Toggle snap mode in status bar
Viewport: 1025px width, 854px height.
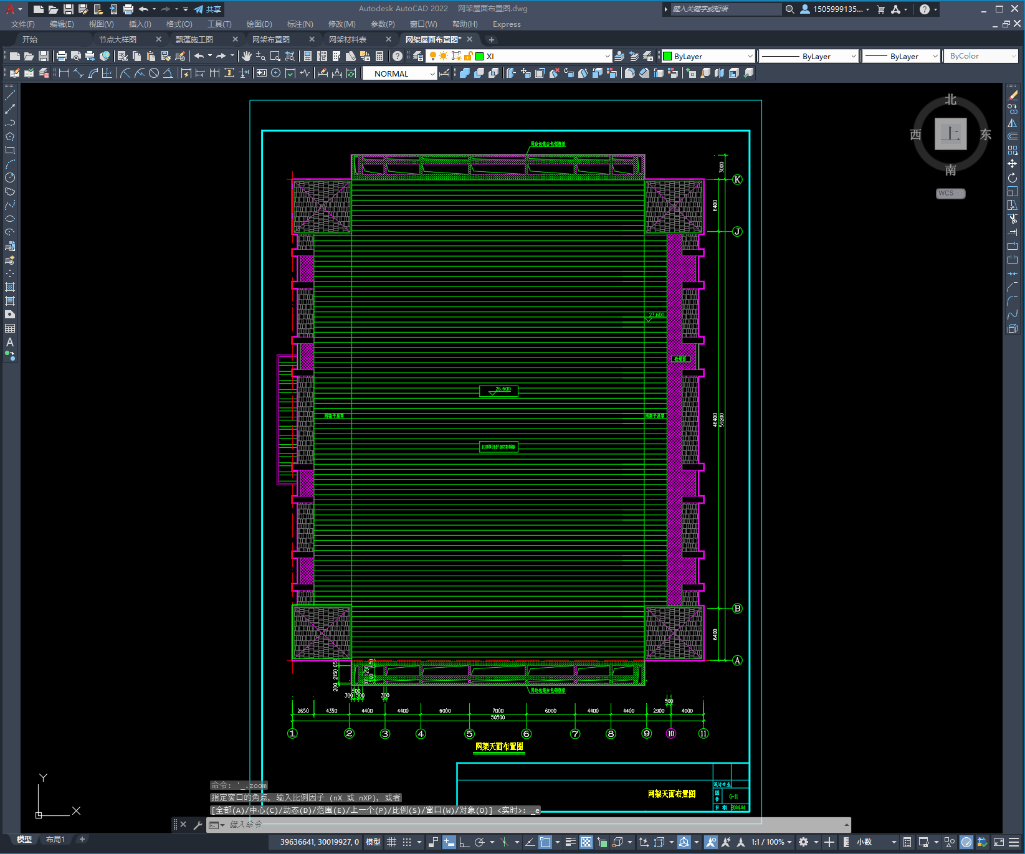coord(407,842)
